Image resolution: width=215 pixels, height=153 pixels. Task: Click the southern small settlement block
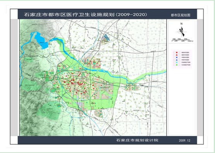(98, 113)
